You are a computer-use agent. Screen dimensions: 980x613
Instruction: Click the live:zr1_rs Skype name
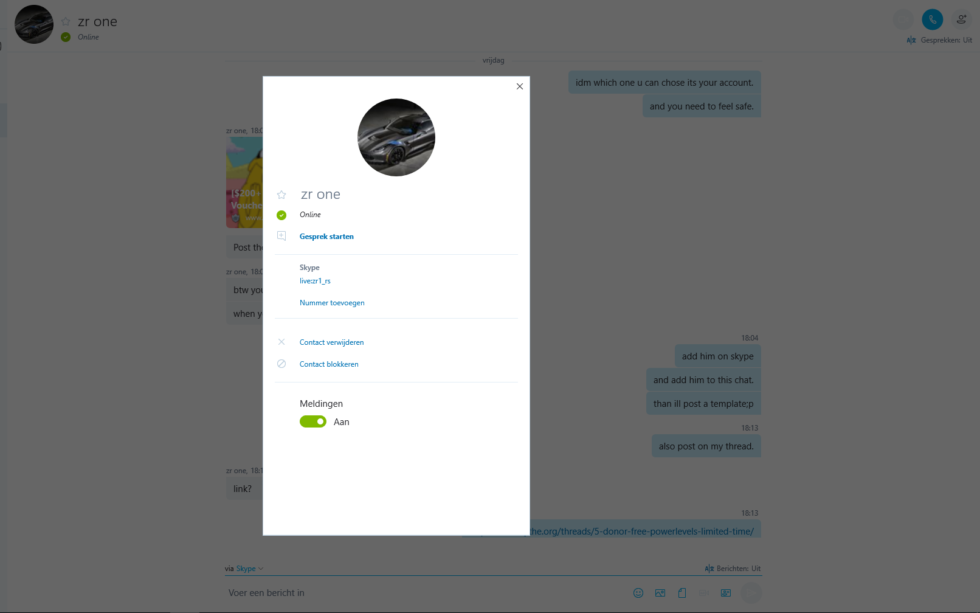(x=315, y=281)
